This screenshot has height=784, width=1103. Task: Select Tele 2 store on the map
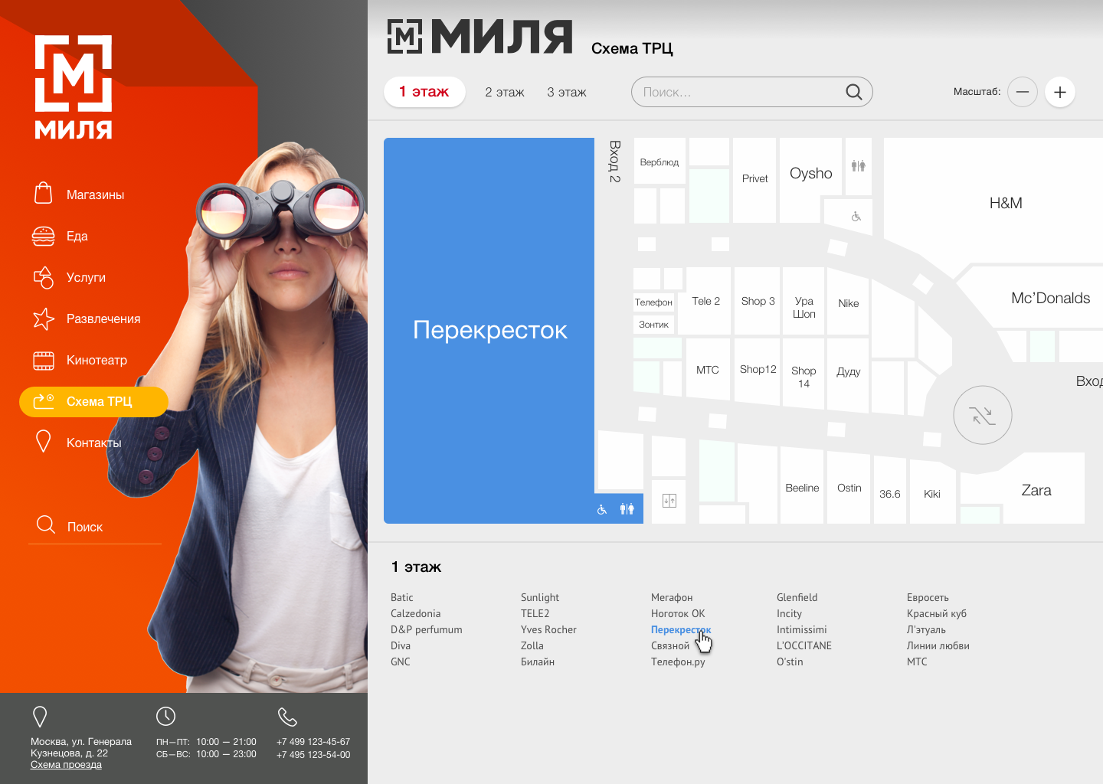(x=706, y=301)
